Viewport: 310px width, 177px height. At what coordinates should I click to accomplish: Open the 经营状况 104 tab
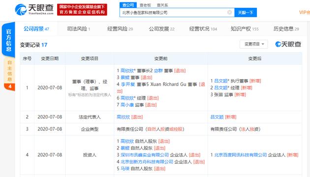pos(203,29)
